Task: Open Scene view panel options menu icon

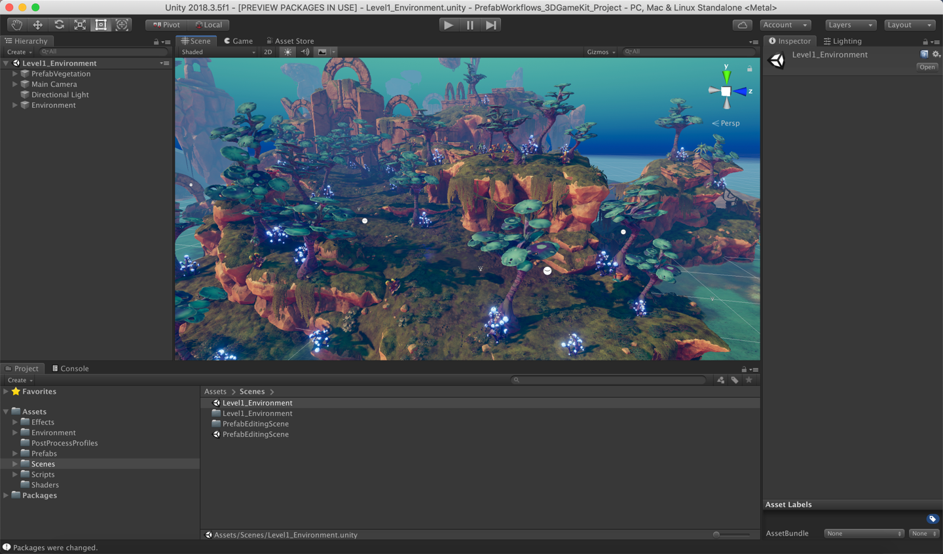Action: (754, 42)
